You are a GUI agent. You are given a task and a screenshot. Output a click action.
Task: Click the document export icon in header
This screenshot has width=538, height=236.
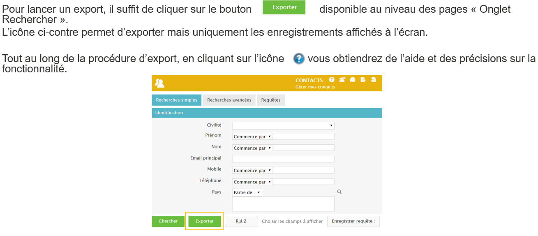pos(363,80)
